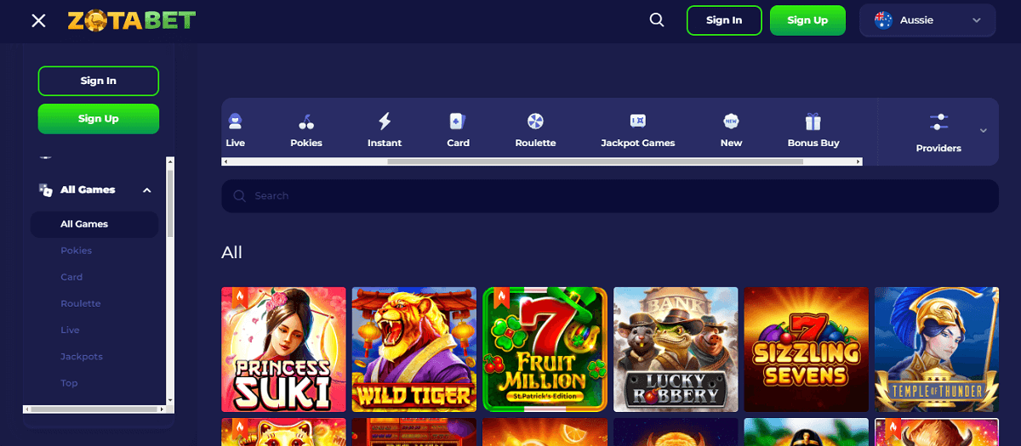This screenshot has height=446, width=1021.
Task: Open the Sizzling Sevens game
Action: (807, 349)
